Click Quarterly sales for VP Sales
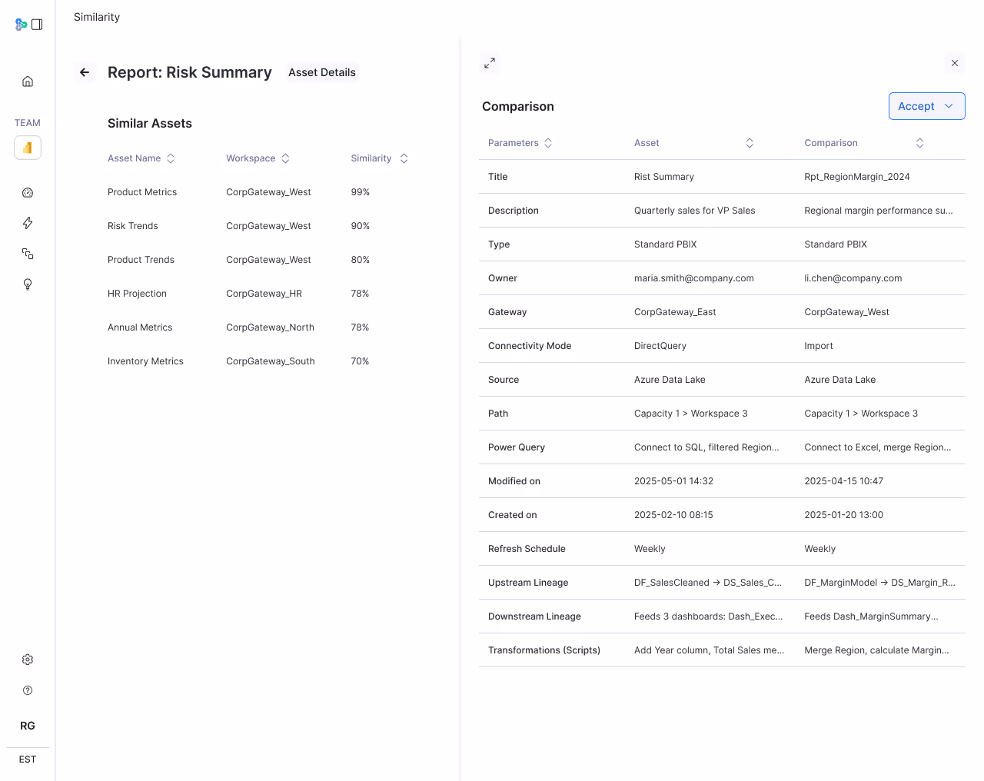The width and height of the screenshot is (984, 781). (695, 211)
